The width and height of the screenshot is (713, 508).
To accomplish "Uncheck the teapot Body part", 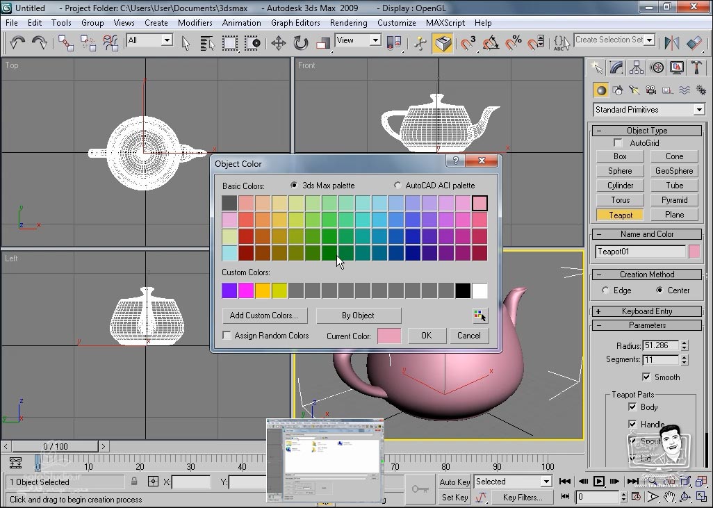I will pyautogui.click(x=632, y=407).
